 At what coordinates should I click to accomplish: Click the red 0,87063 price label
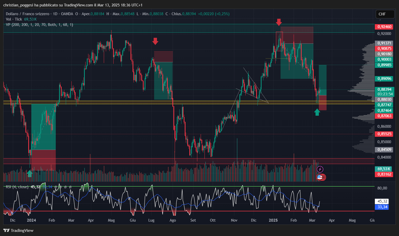(x=384, y=116)
